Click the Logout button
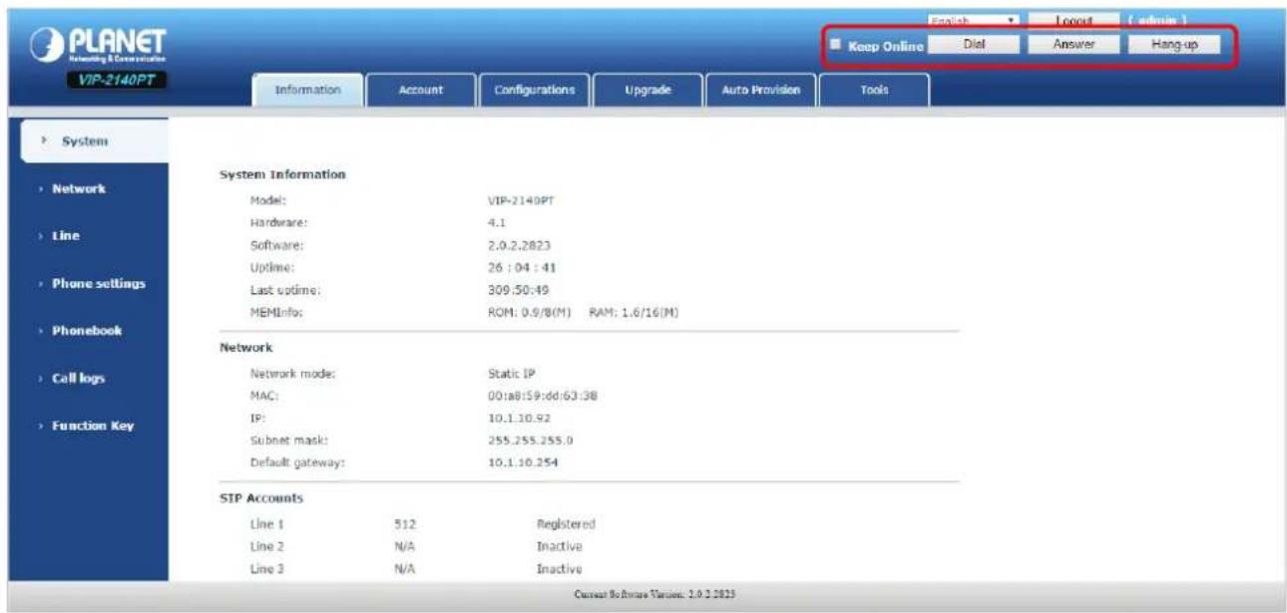Screen dimensions: 1287x613 [1074, 20]
